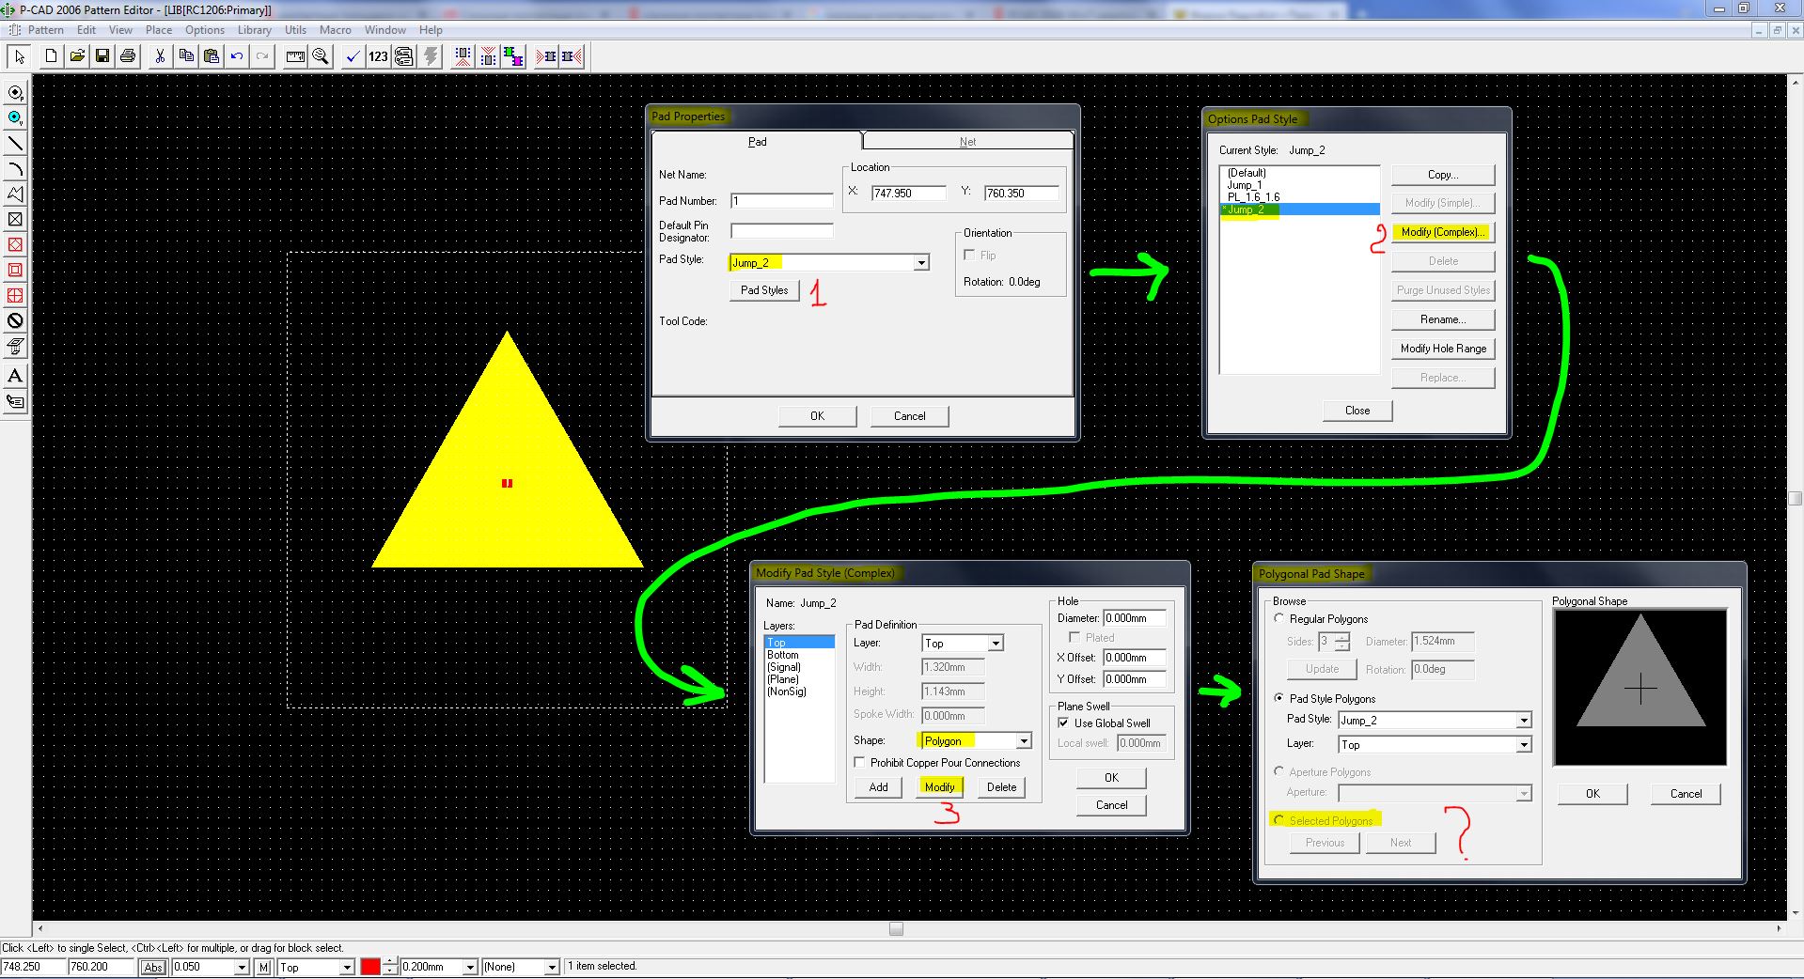Tick the Flip checkbox in Pad Properties
Image resolution: width=1804 pixels, height=979 pixels.
[969, 255]
